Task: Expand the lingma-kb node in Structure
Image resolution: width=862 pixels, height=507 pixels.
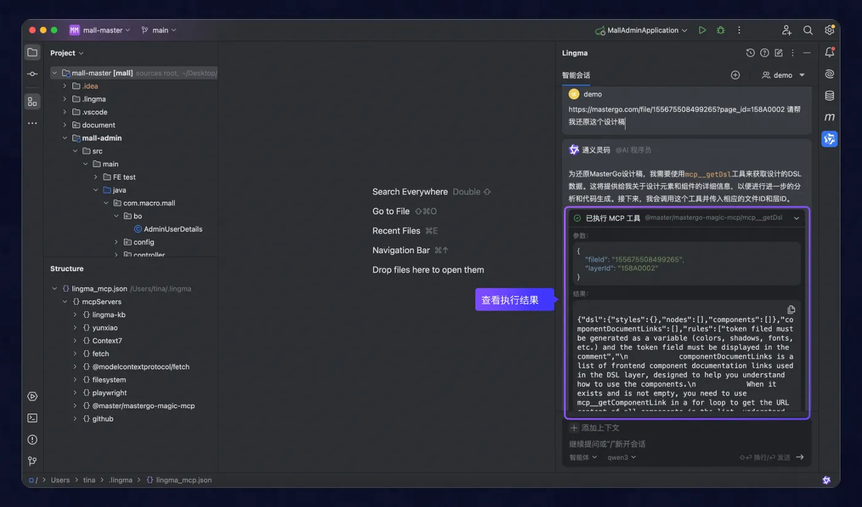Action: click(x=75, y=315)
